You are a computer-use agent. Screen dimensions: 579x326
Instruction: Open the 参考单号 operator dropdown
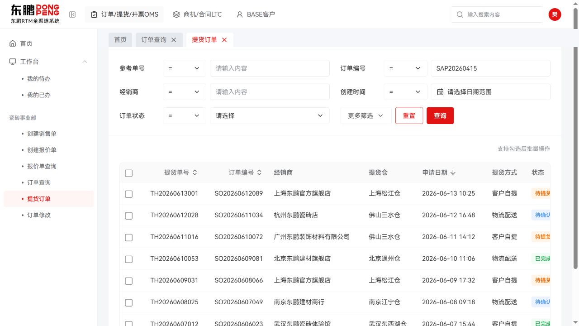tap(185, 68)
